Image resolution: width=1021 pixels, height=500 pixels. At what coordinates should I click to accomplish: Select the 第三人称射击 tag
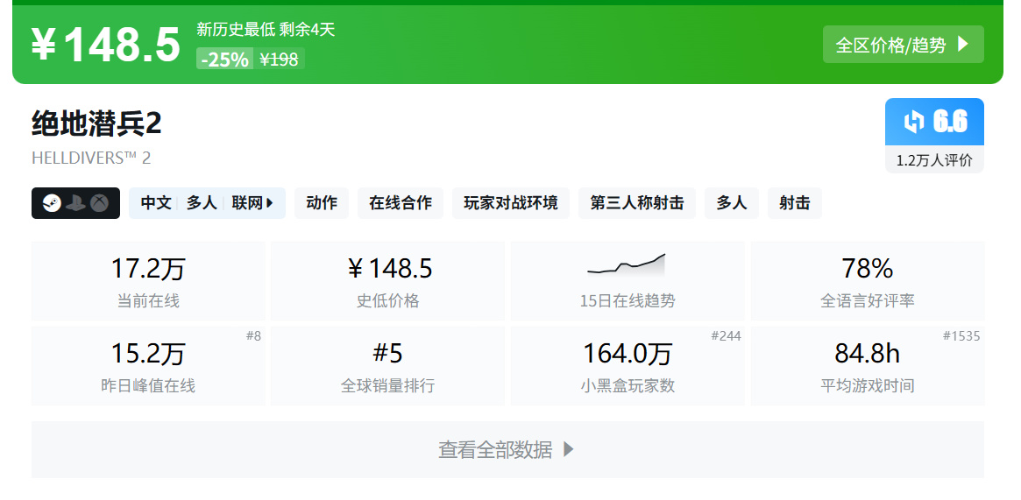point(637,203)
